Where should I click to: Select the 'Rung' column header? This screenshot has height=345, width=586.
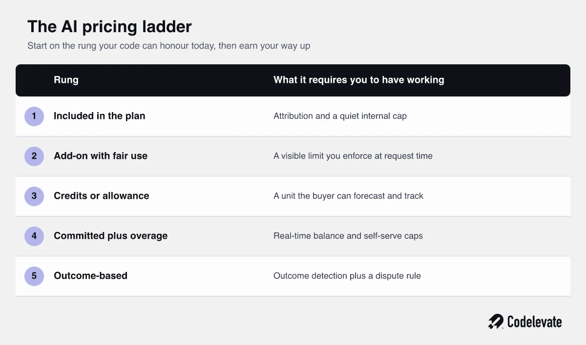point(66,80)
